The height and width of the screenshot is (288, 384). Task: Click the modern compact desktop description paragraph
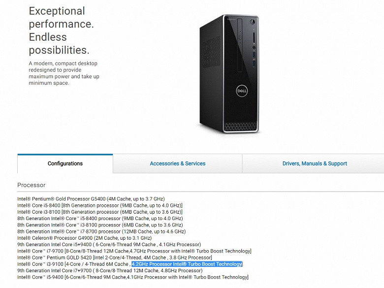tap(64, 73)
